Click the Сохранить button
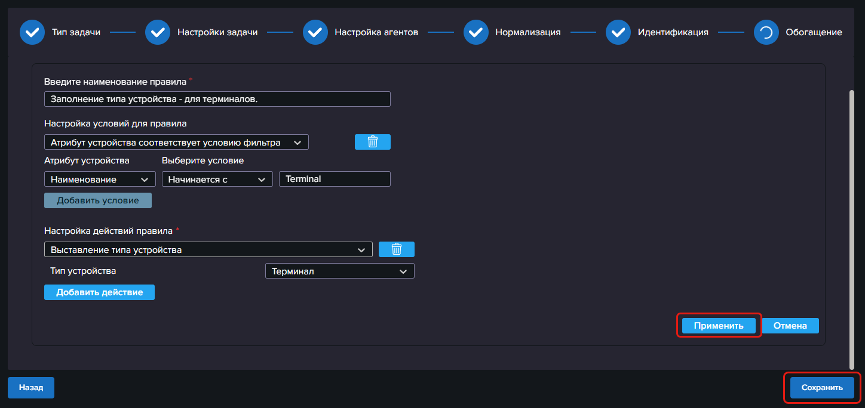 tap(822, 387)
